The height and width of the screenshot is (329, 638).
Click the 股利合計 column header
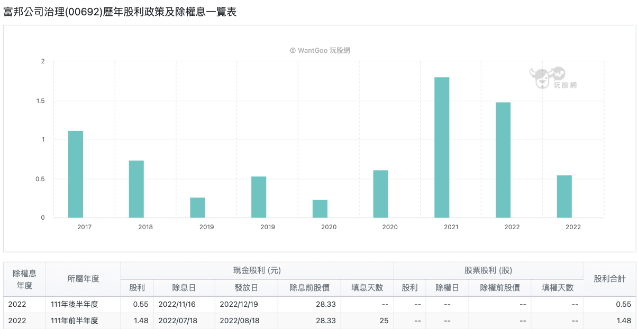coord(609,279)
